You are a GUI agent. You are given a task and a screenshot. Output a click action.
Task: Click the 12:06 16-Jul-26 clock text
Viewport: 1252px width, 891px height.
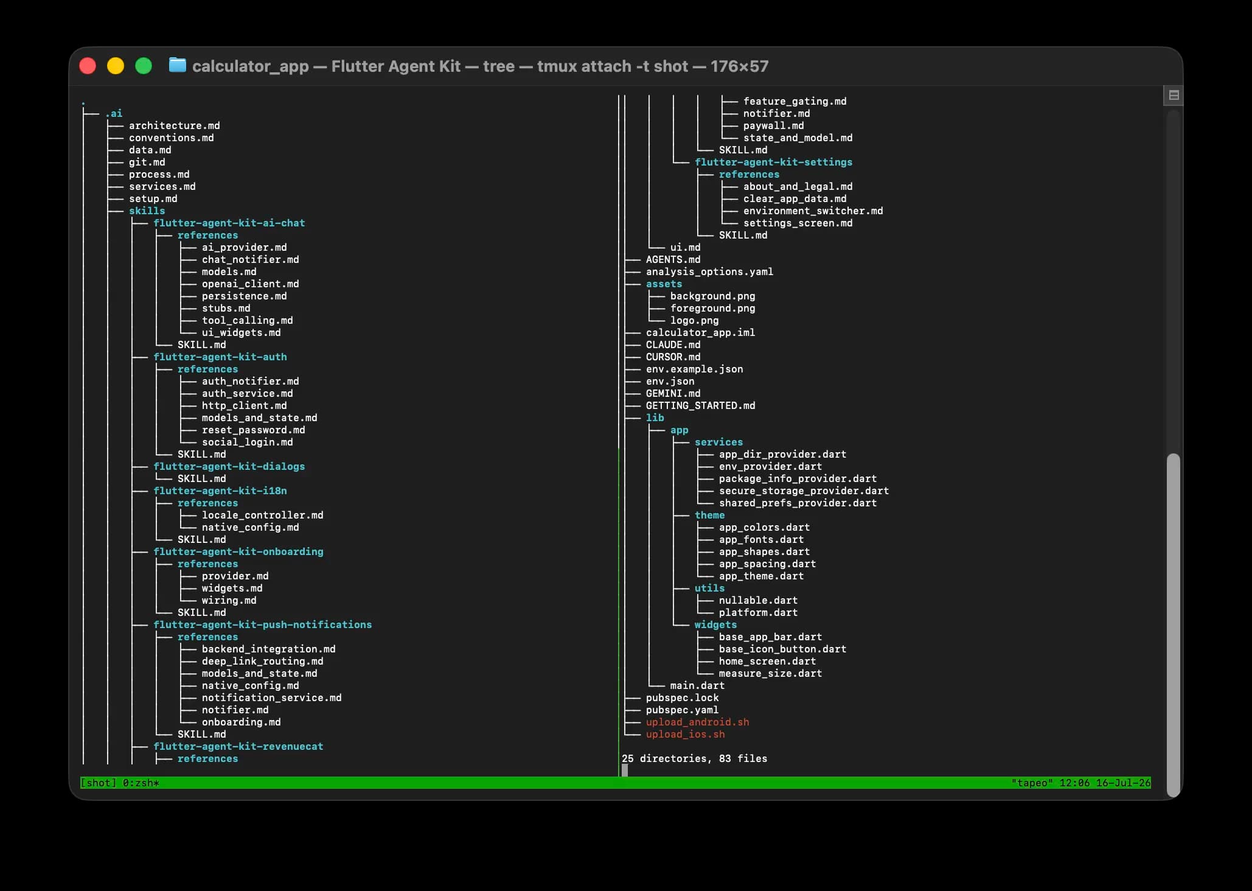pos(1105,783)
